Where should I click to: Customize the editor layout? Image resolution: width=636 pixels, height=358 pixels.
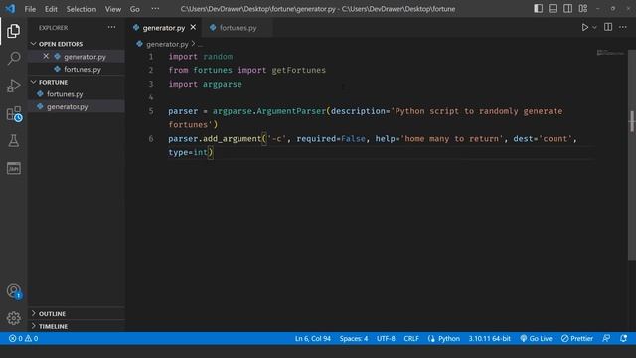[x=583, y=9]
